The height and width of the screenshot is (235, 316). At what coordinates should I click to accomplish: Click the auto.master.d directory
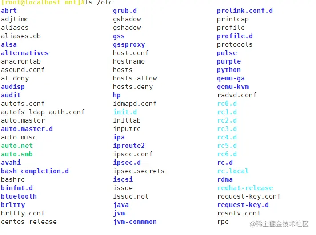[27, 129]
